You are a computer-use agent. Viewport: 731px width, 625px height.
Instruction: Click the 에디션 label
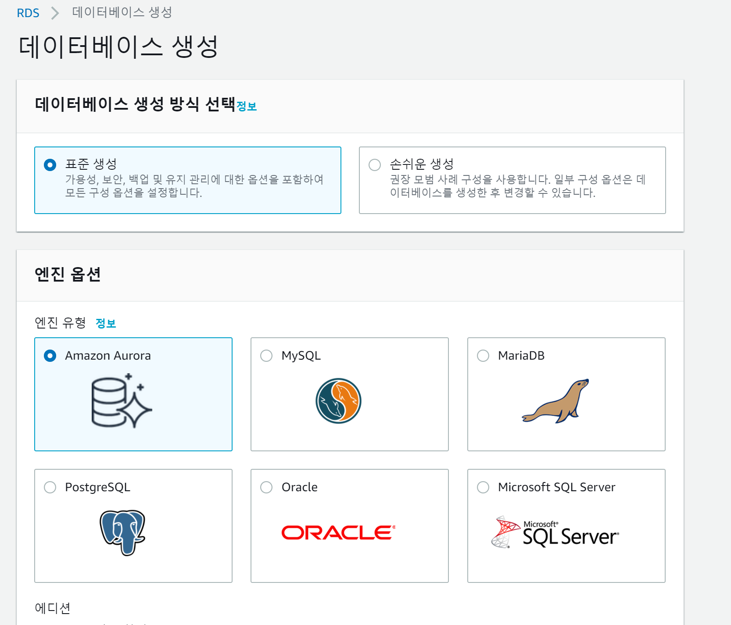(x=53, y=608)
